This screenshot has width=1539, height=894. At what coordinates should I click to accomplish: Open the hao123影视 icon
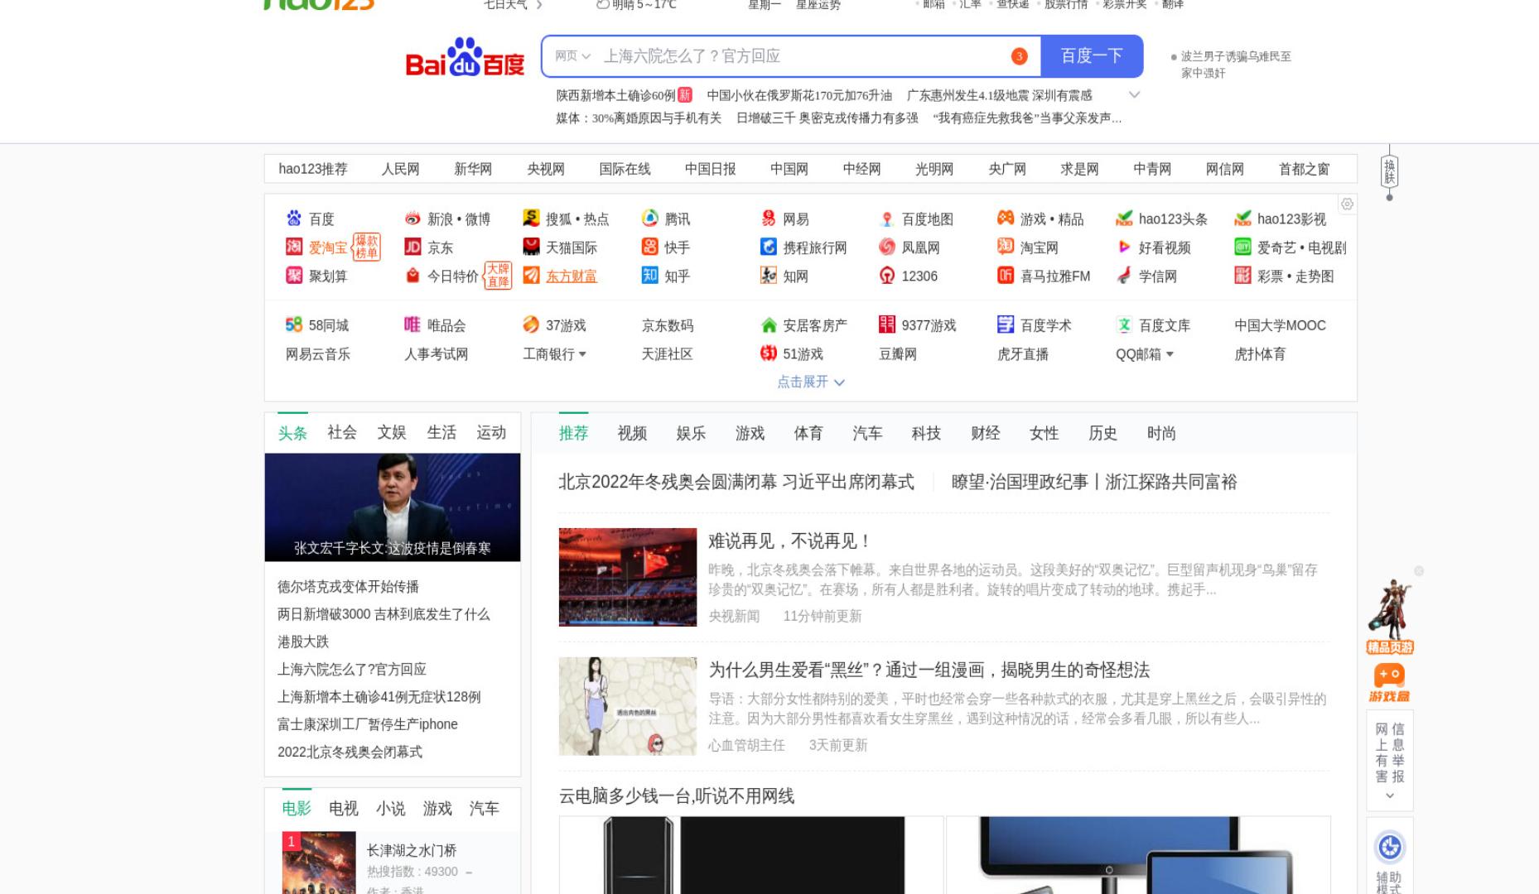(x=1242, y=219)
